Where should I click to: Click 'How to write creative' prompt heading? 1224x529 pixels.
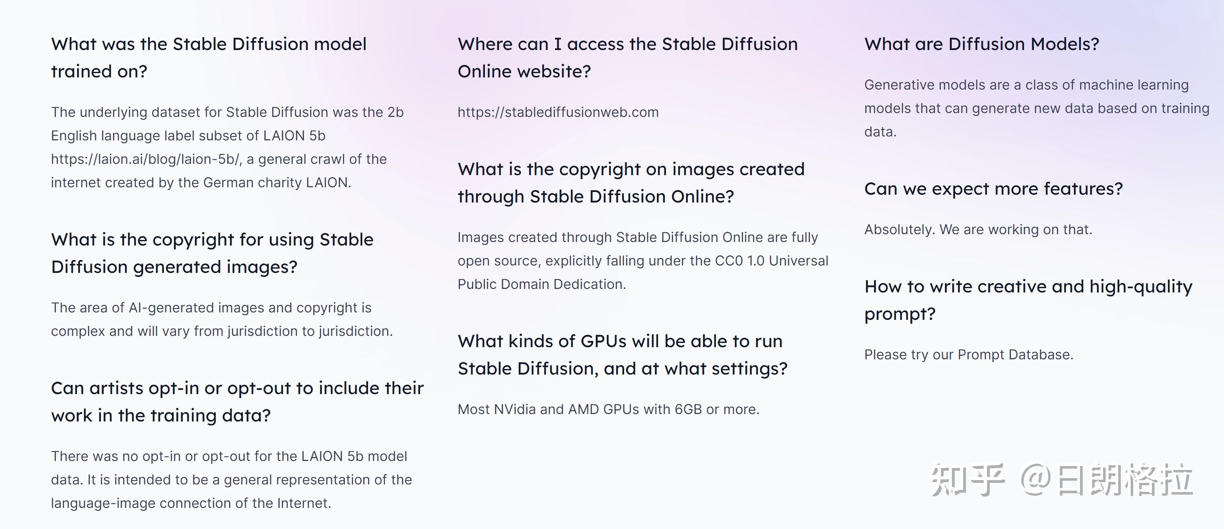tap(1028, 300)
